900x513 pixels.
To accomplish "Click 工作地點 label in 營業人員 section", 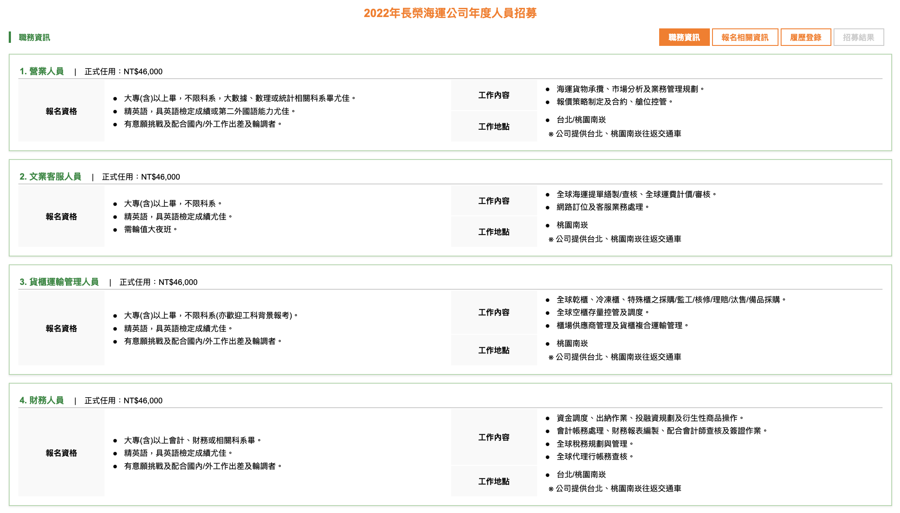I will pos(494,127).
